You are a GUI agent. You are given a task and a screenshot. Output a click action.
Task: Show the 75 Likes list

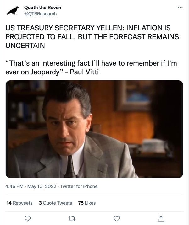click(x=87, y=203)
